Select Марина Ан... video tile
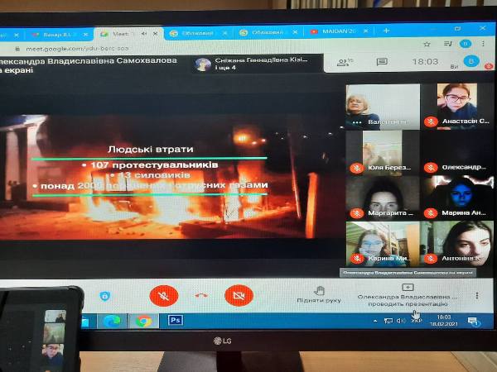Image resolution: width=497 pixels, height=372 pixels. 458,198
